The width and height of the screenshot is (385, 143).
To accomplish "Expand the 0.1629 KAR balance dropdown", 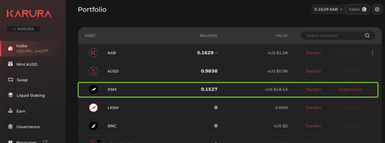I will pyautogui.click(x=328, y=9).
